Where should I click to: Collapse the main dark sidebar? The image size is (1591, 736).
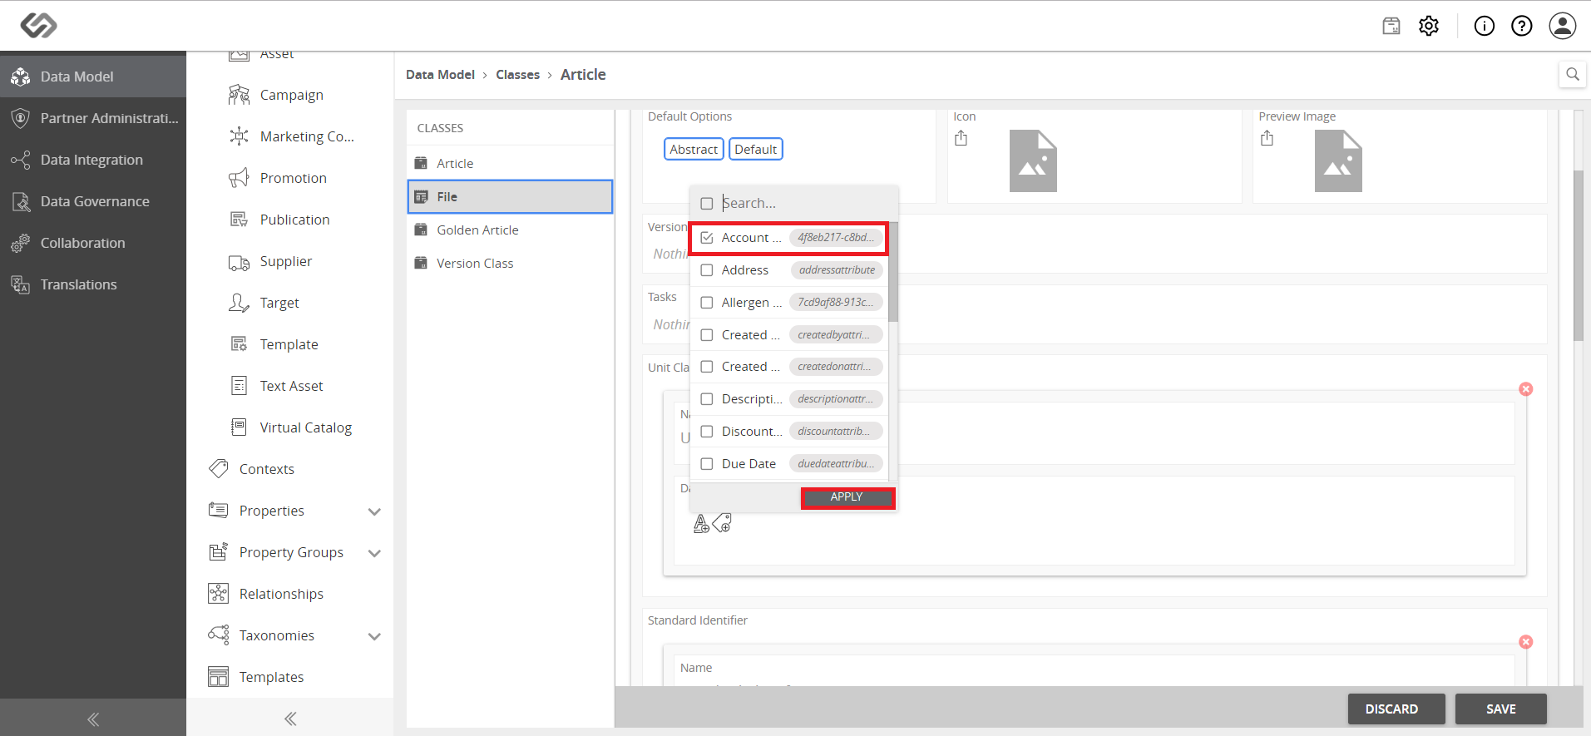[x=93, y=719]
